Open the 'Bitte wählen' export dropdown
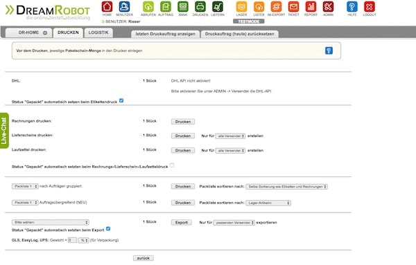This screenshot has width=416, height=265. click(51, 222)
